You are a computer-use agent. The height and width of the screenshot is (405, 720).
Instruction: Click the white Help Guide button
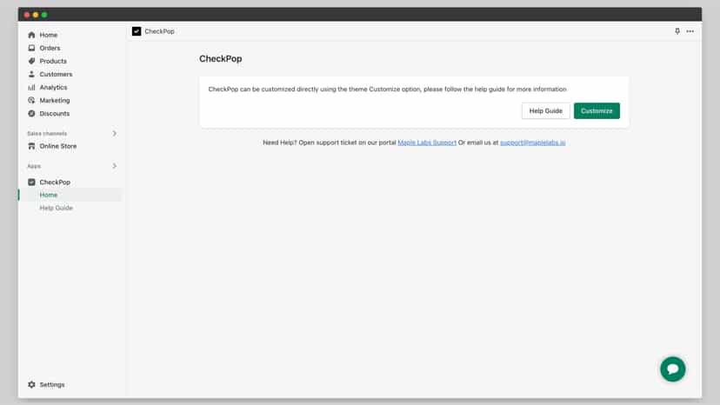coord(545,110)
